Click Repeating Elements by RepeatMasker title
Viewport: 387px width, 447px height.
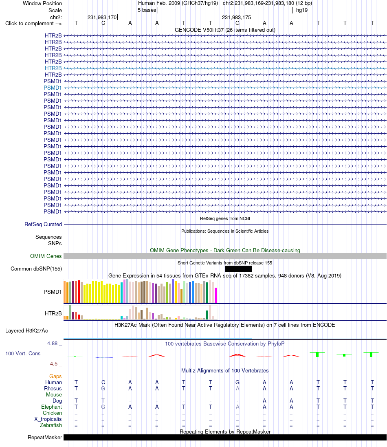tap(225, 432)
